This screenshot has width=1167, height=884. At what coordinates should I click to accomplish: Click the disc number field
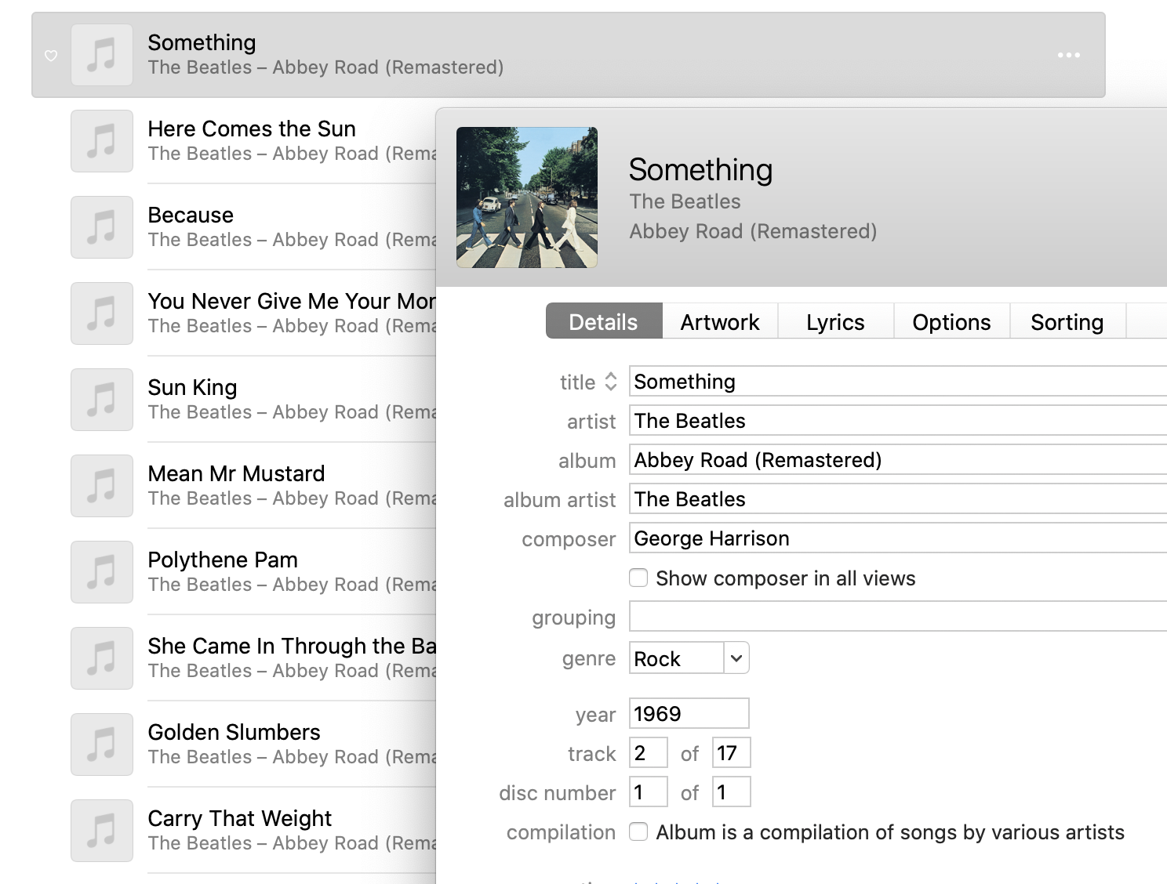pos(649,792)
